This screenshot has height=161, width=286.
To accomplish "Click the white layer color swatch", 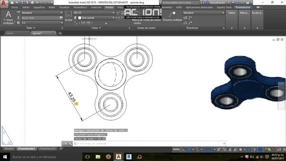I will coord(80,18).
